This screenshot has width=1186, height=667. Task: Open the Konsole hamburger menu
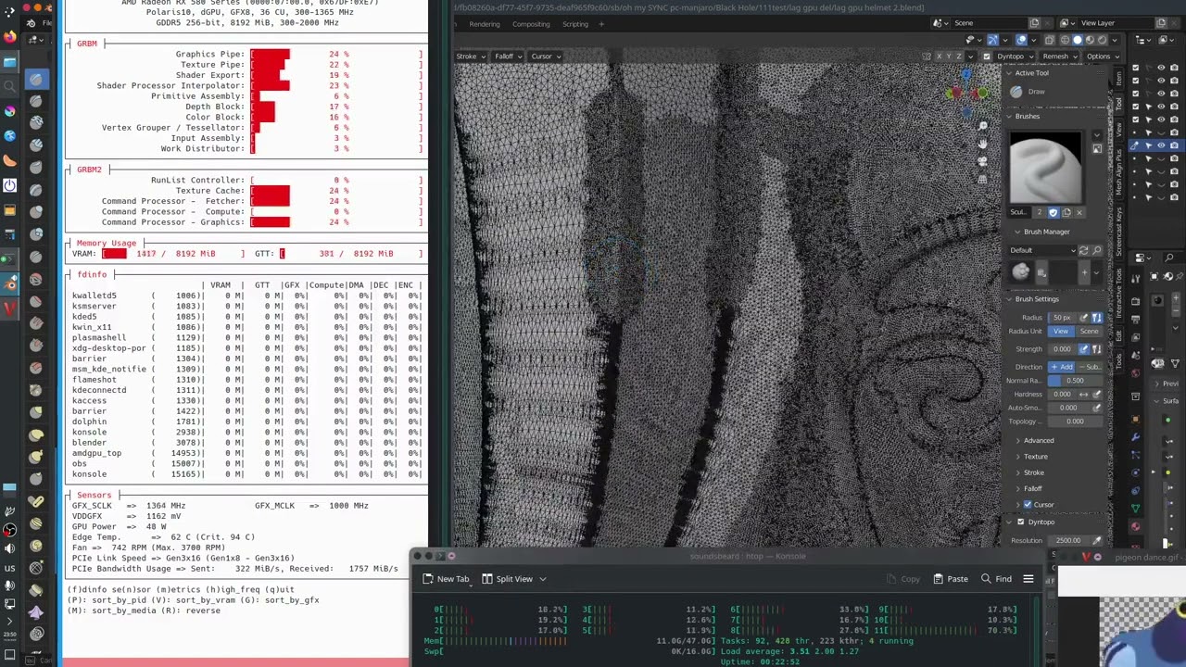1028,579
